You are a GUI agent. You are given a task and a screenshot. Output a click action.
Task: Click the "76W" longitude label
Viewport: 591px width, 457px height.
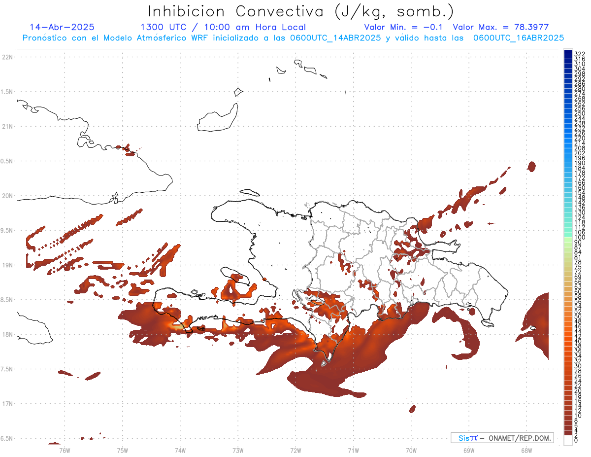65,450
